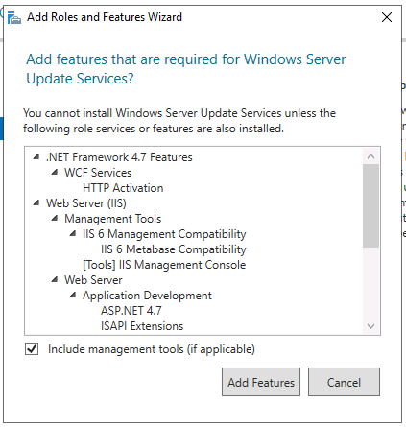The width and height of the screenshot is (406, 427).
Task: Click the Add Features button
Action: [x=261, y=382]
